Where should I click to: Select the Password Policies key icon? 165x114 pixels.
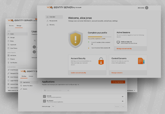9,73
